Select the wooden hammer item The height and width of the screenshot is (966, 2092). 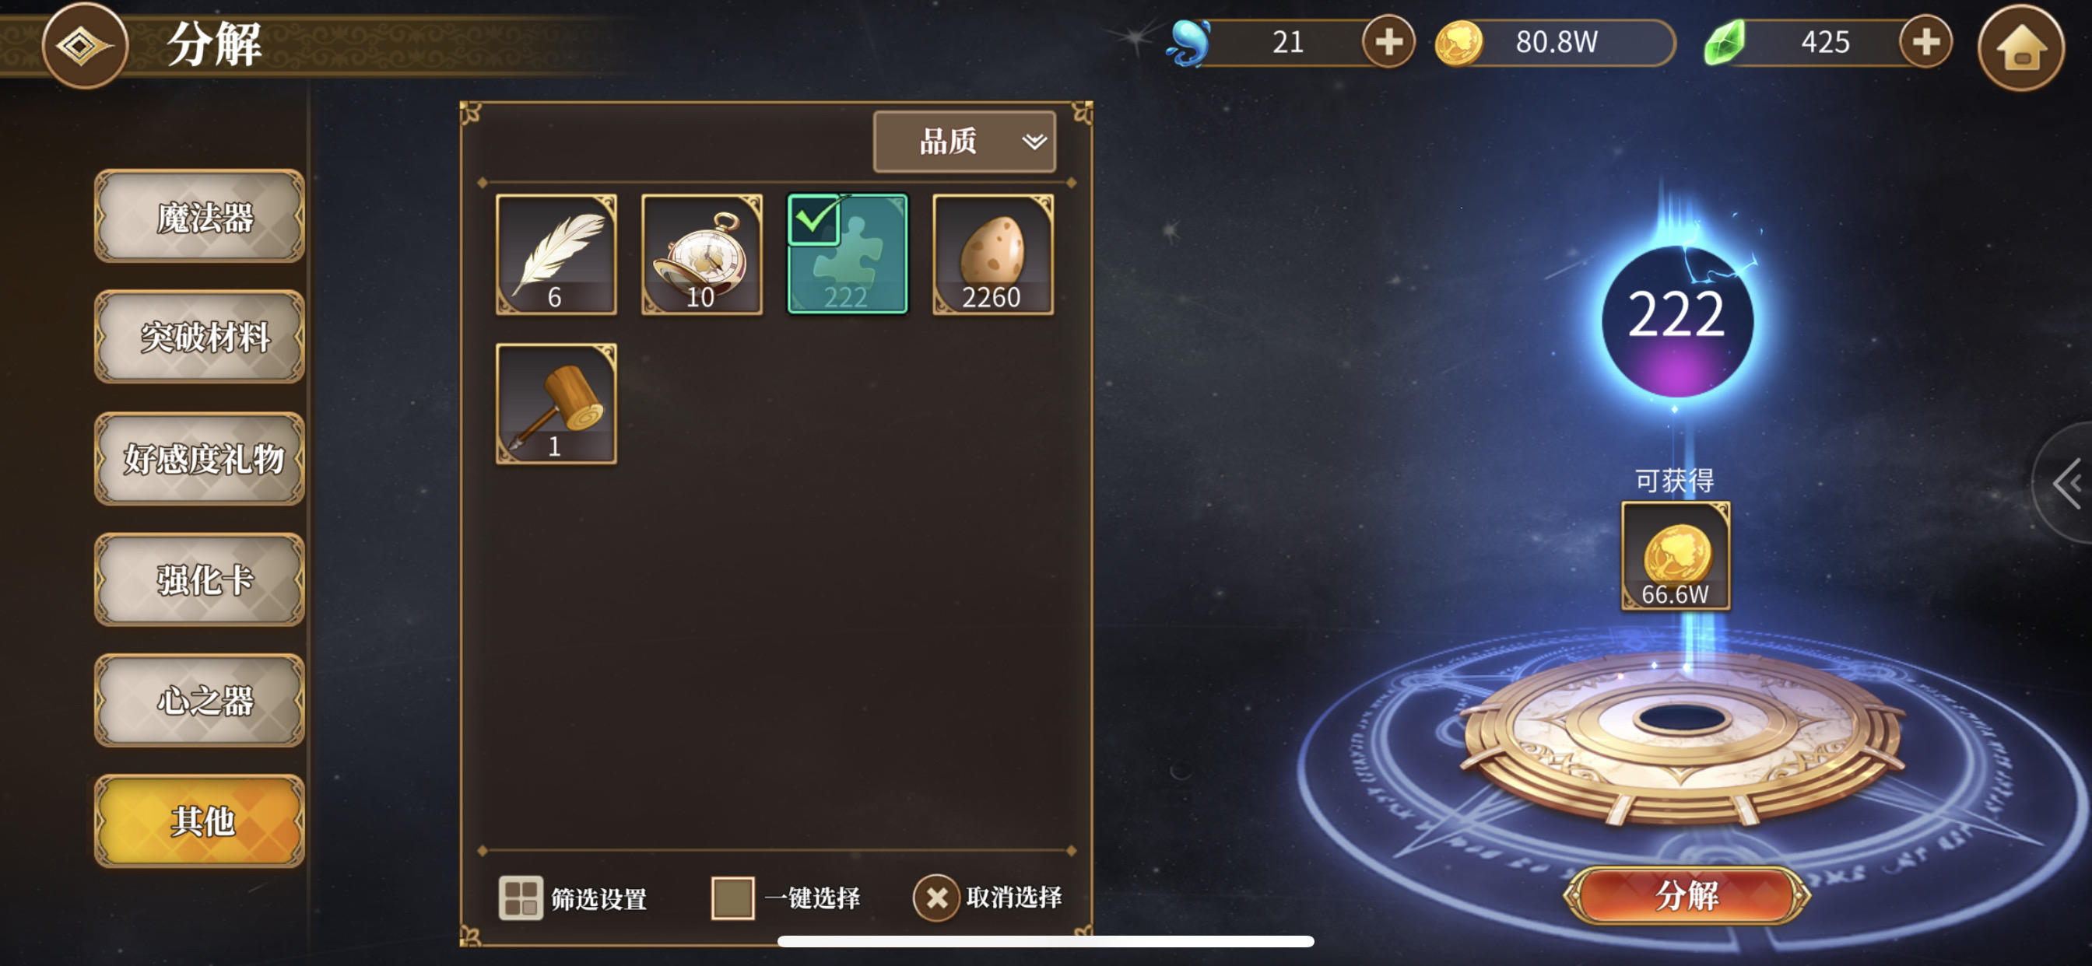[x=556, y=404]
